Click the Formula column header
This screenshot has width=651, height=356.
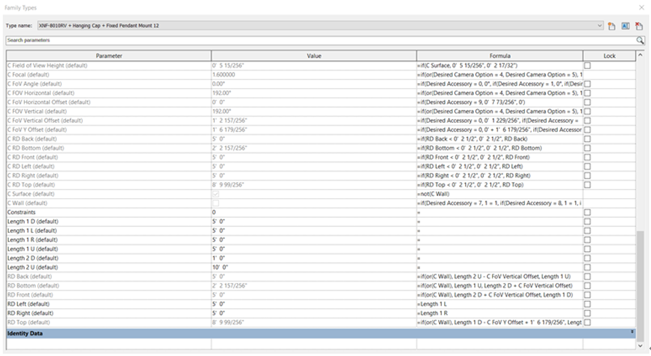(x=499, y=56)
